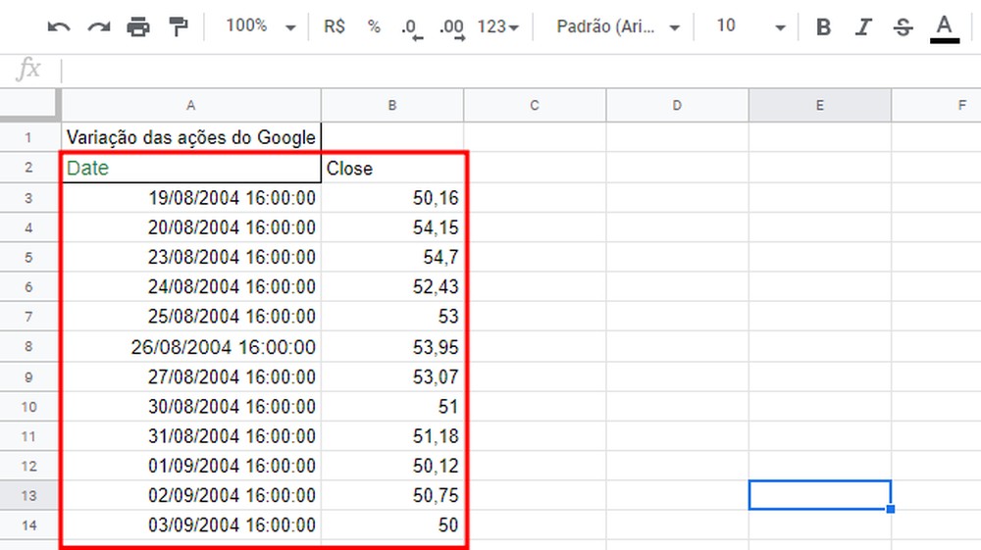Decrease decimal places button
The height and width of the screenshot is (550, 981).
(x=411, y=28)
